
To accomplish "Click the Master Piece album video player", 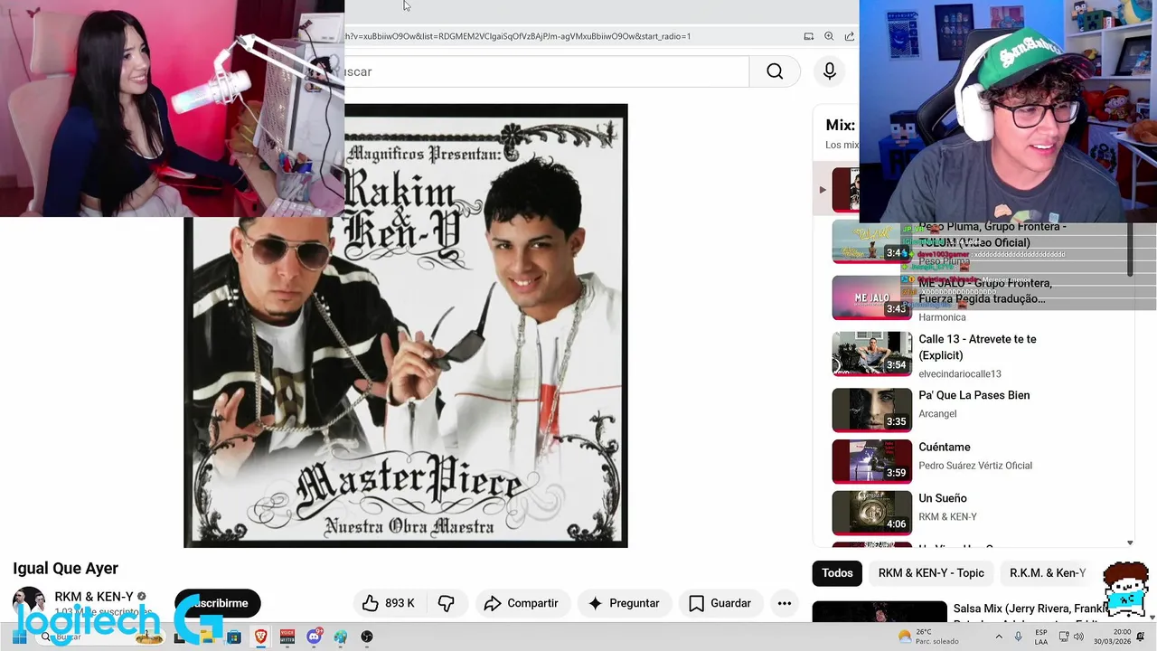I will tap(406, 325).
